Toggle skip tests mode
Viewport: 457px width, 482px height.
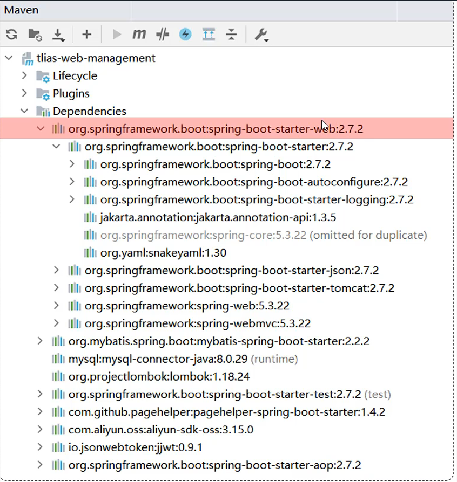pos(162,34)
